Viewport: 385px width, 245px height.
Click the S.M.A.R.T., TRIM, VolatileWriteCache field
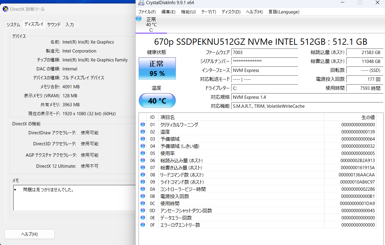307,106
